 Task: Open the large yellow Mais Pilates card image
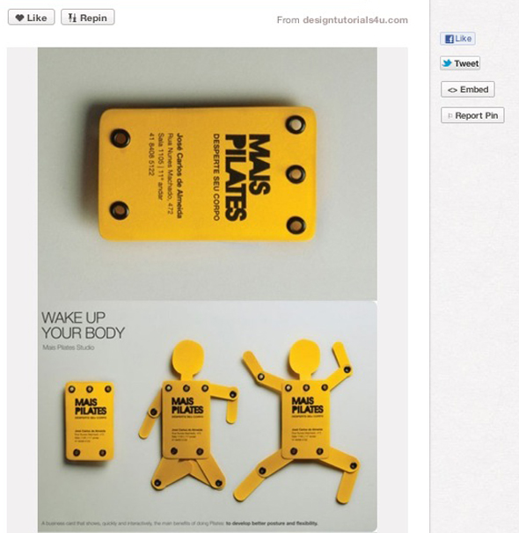click(208, 174)
